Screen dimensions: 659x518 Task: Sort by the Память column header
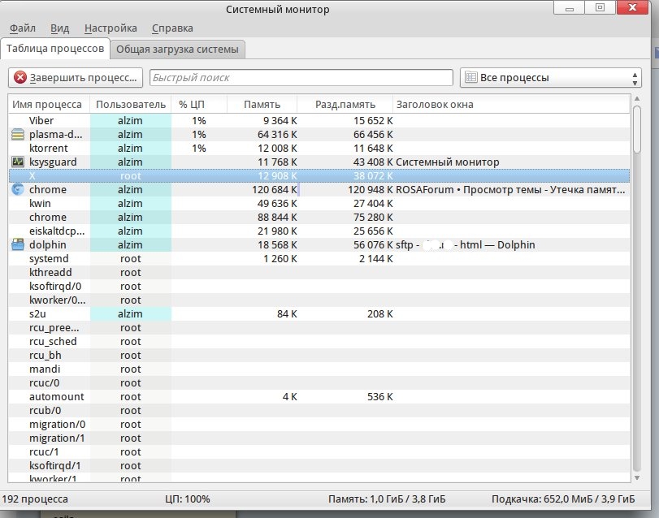[262, 104]
